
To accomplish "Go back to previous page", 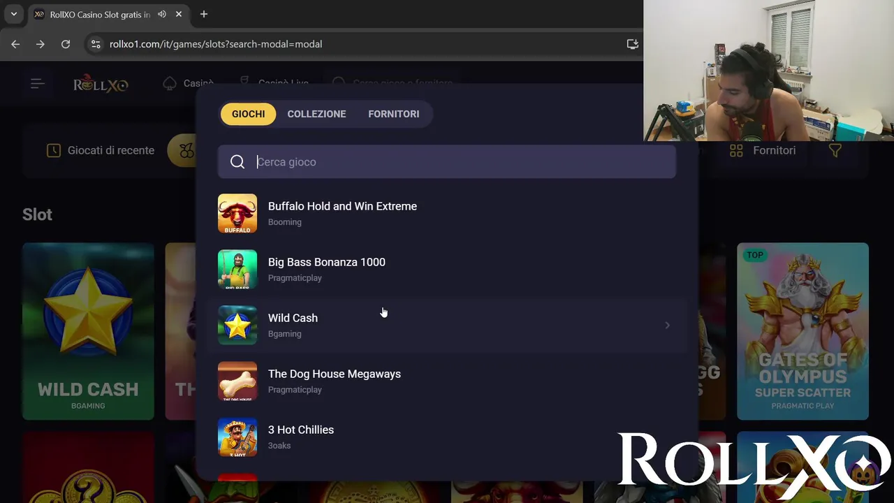I will point(15,44).
